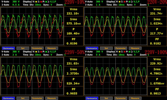Click Measure in the 220V-10% panel
167x100 pixels.
point(52,48)
